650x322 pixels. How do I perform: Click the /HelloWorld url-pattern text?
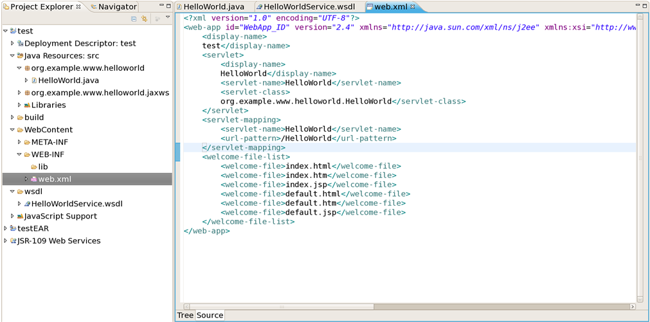[306, 138]
